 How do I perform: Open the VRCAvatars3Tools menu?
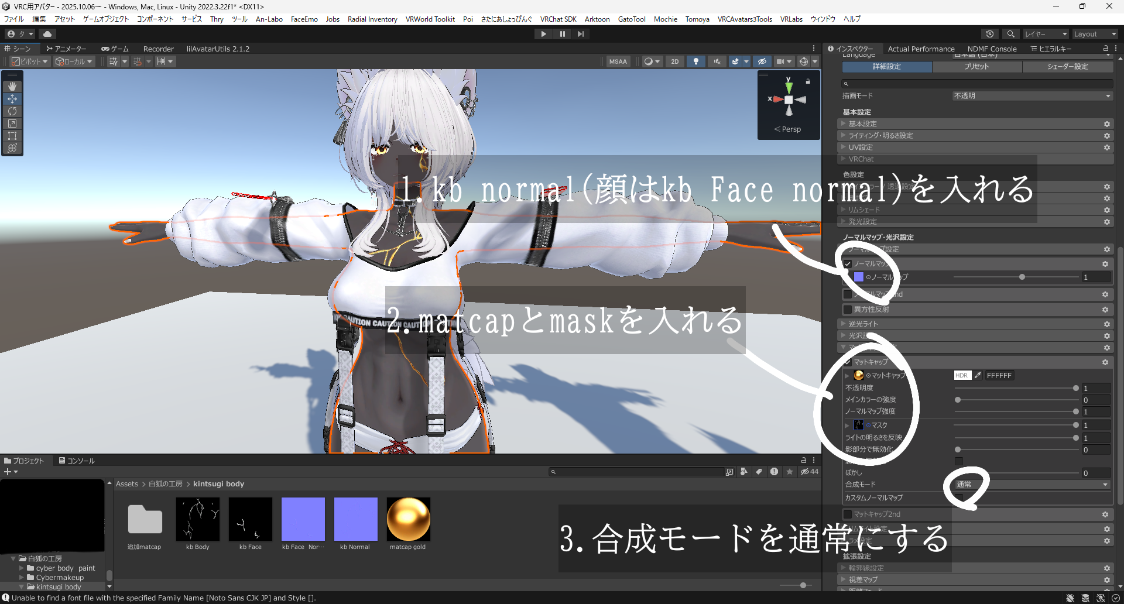point(745,19)
